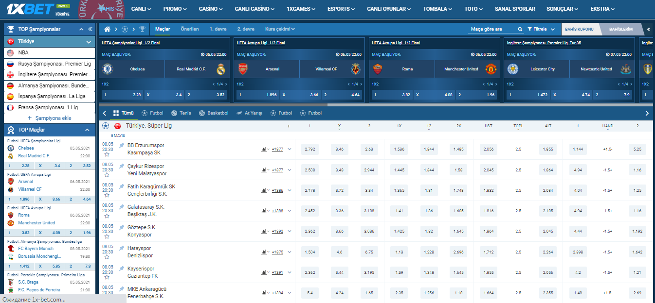Pin the Galatasaray S.K. vs Beşiktaş match
This screenshot has height=303, width=655.
pyautogui.click(x=122, y=207)
